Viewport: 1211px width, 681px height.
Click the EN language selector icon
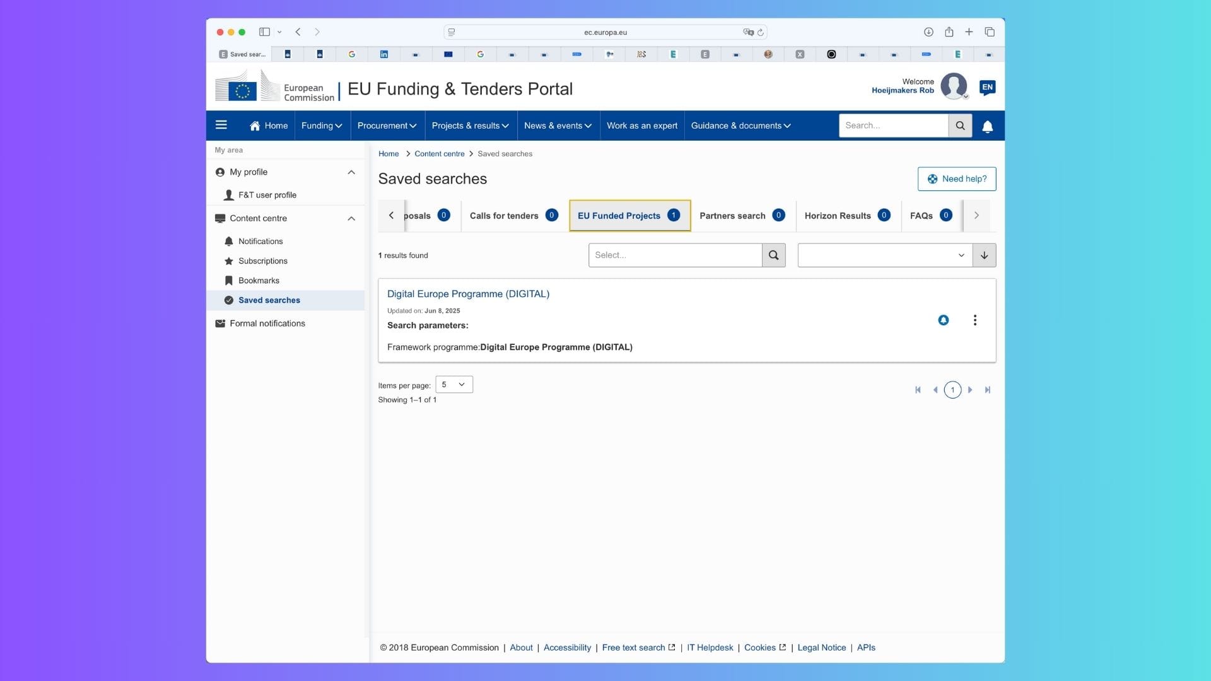pos(987,88)
